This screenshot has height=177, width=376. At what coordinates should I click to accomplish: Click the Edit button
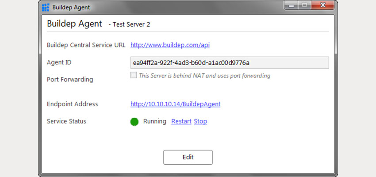(188, 158)
